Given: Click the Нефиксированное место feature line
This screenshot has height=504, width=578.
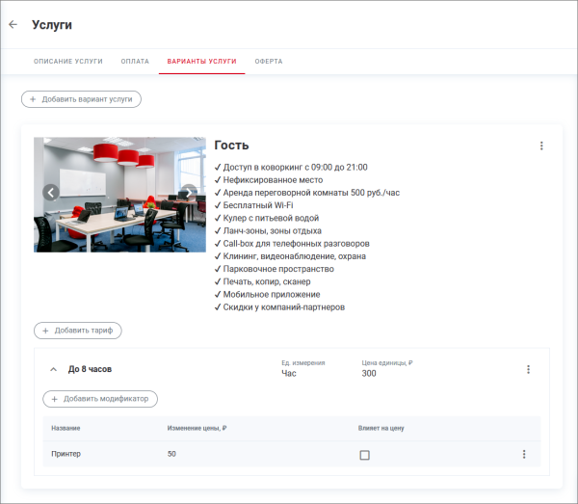Looking at the screenshot, I should (269, 180).
